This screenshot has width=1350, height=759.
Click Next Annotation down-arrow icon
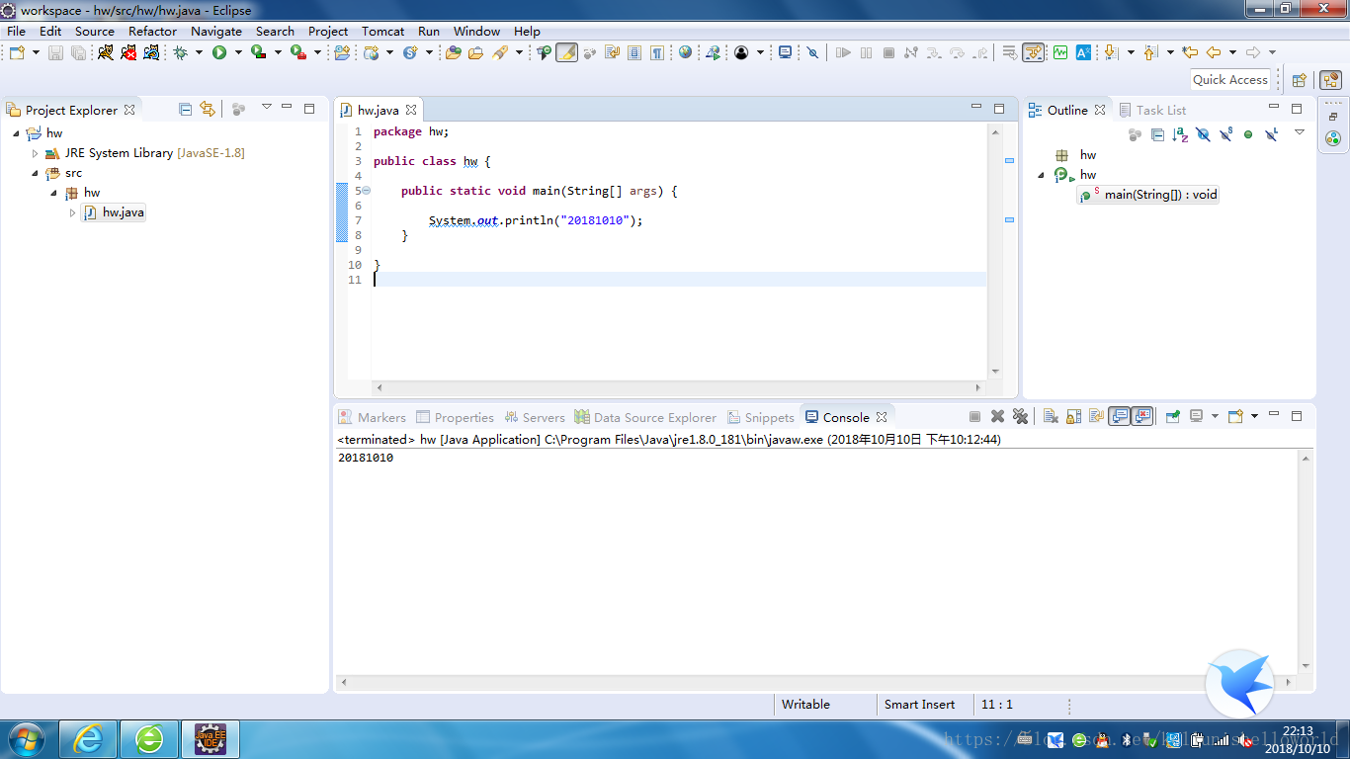[x=1110, y=52]
